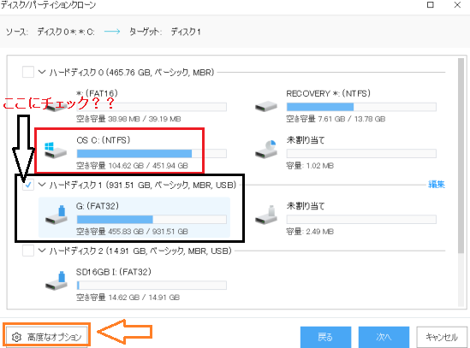Select the G: FAT32 USB drive icon

56,215
